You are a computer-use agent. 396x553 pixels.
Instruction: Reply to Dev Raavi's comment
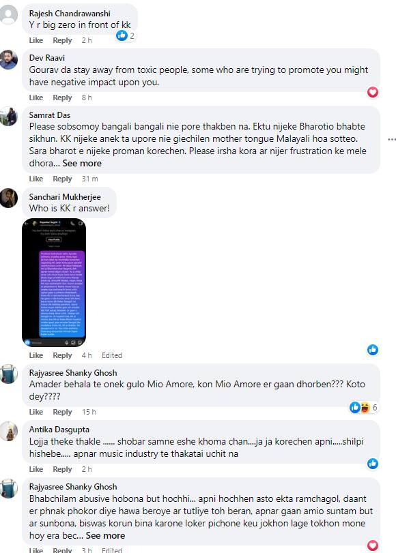[62, 98]
